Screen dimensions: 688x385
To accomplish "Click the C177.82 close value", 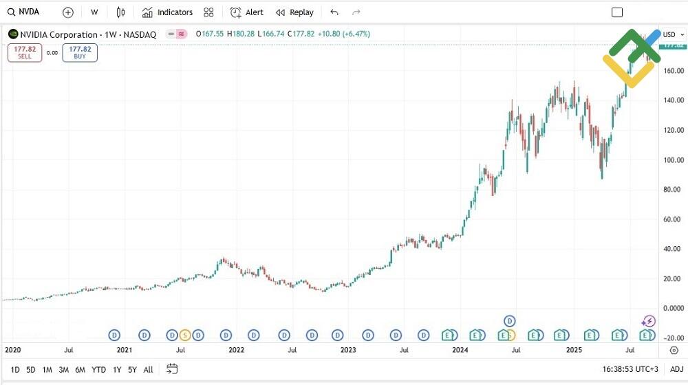I will (301, 34).
